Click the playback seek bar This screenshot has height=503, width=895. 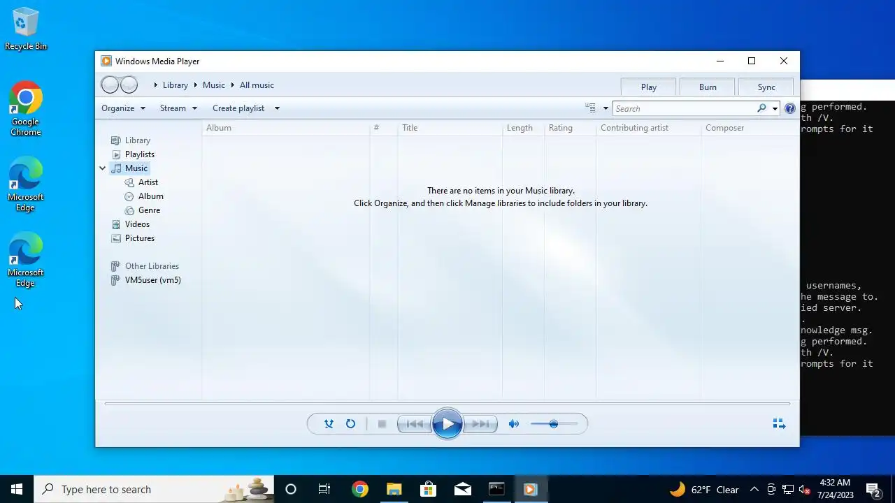click(447, 404)
